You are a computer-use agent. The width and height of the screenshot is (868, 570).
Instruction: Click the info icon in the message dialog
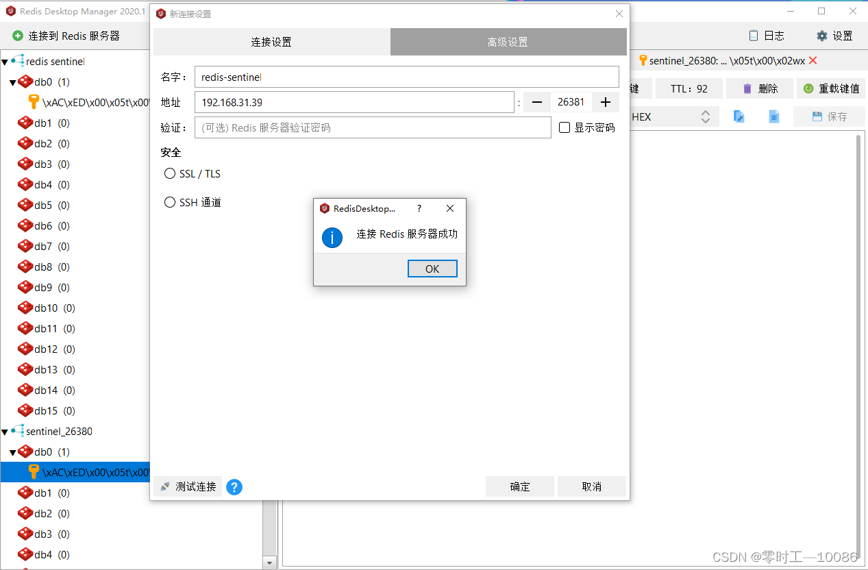332,237
